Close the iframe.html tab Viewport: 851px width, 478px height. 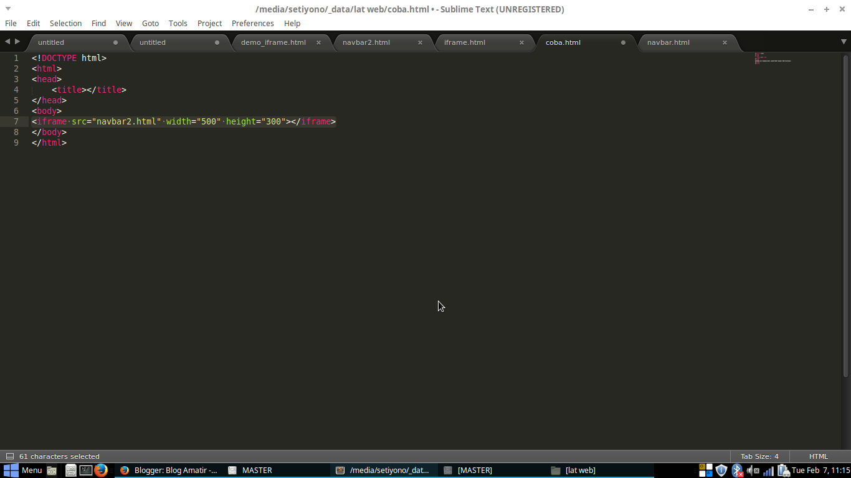click(x=521, y=42)
